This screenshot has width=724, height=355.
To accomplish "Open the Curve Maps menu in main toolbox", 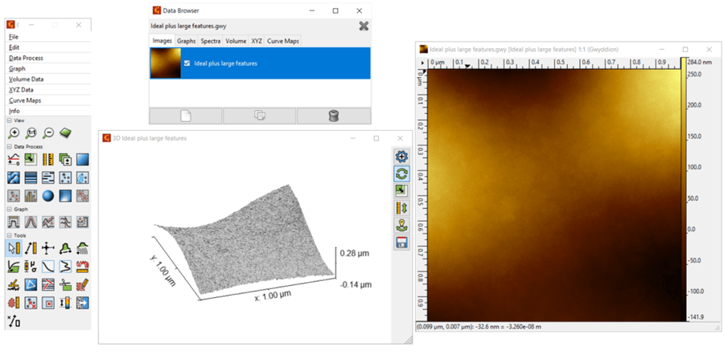I will click(x=48, y=100).
